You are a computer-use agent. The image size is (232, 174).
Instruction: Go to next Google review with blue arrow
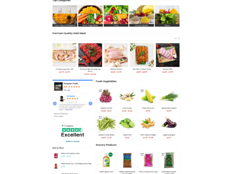click(90, 104)
